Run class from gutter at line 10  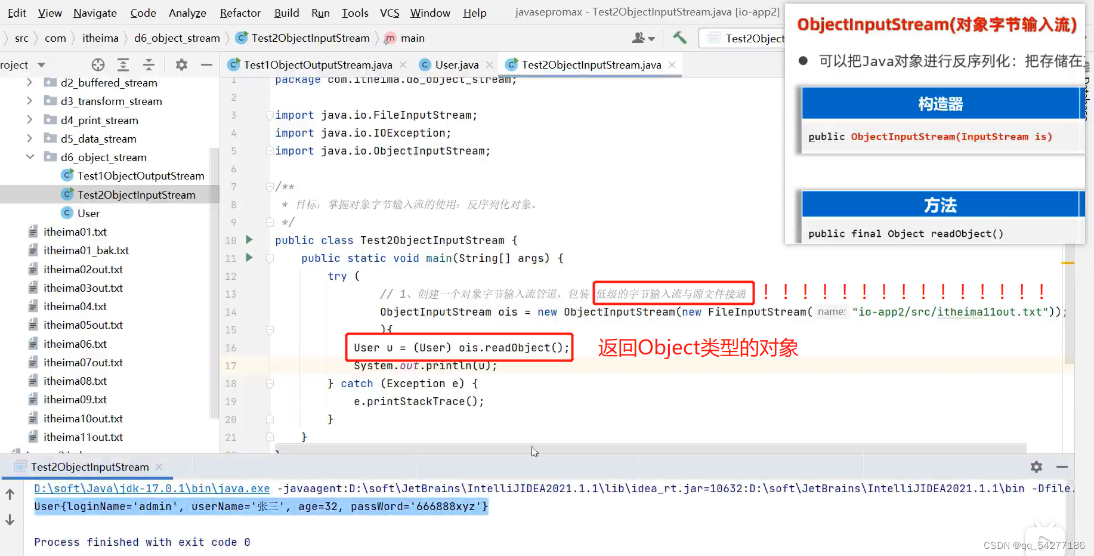[x=249, y=240]
